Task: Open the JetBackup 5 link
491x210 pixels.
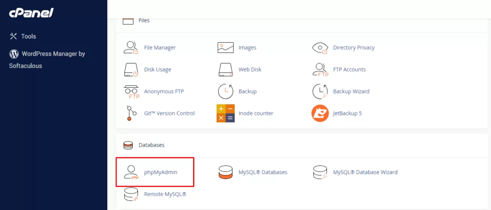Action: [x=348, y=113]
